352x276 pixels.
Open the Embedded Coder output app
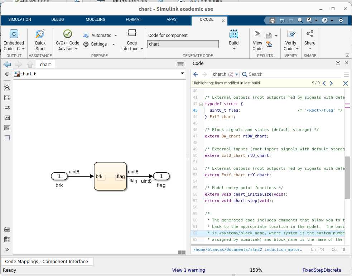pyautogui.click(x=14, y=40)
